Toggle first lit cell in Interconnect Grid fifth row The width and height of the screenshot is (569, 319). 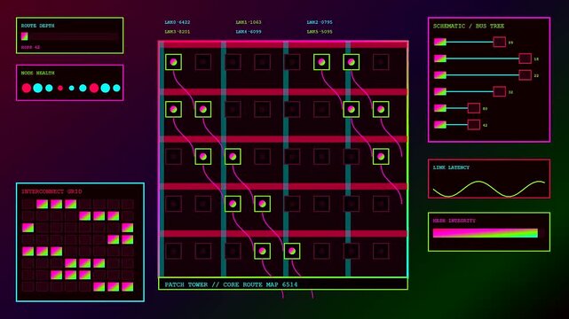tap(28, 252)
